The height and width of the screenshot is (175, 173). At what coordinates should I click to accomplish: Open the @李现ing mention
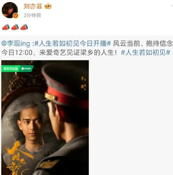coord(16,43)
